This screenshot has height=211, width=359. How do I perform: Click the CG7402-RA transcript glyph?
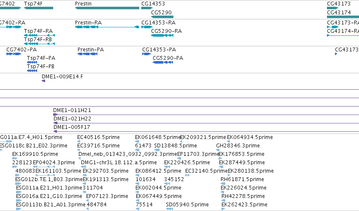pyautogui.click(x=11, y=27)
